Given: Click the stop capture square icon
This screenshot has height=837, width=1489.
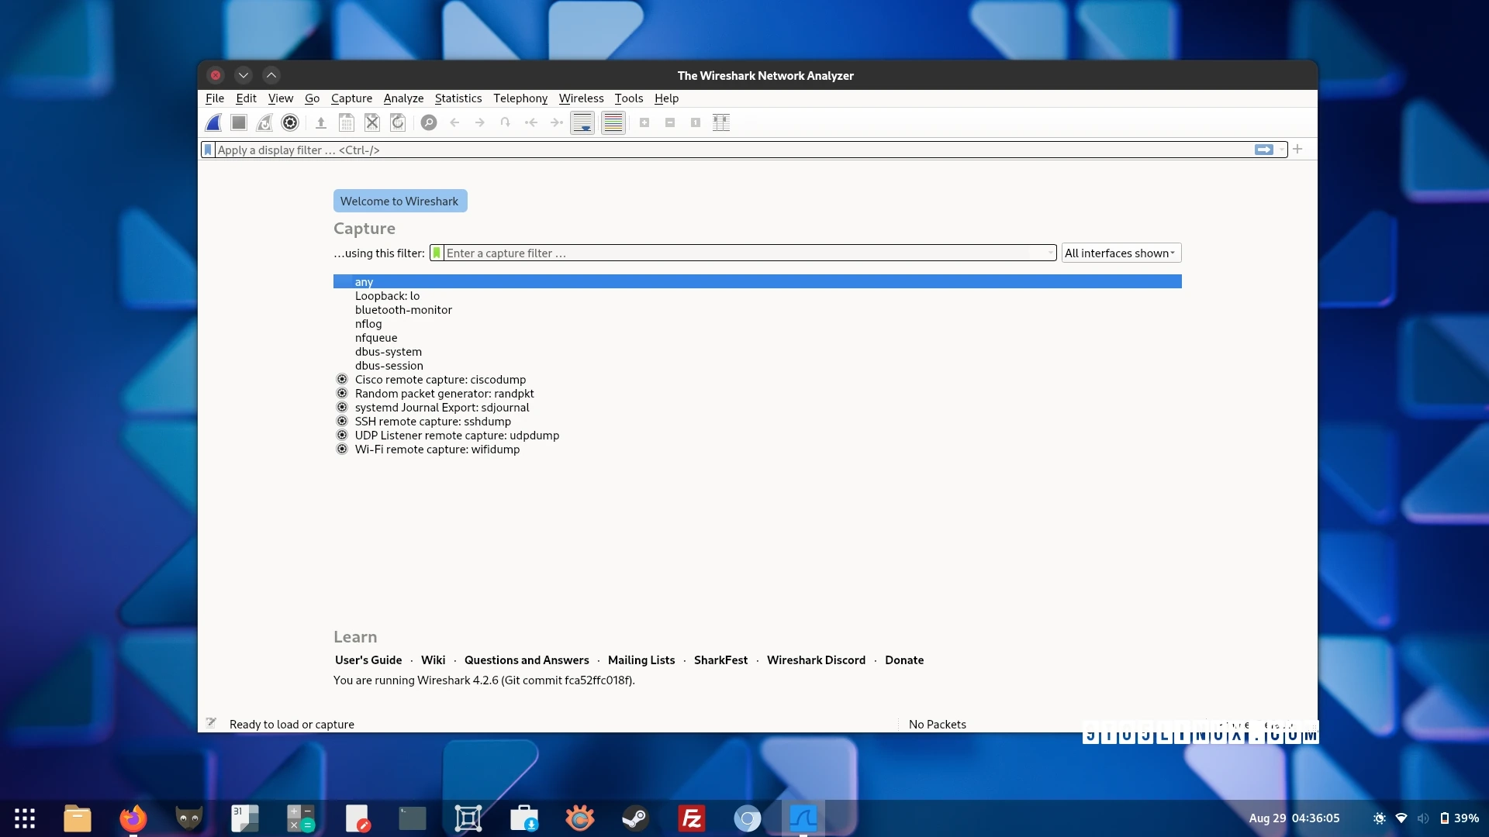Looking at the screenshot, I should (238, 122).
